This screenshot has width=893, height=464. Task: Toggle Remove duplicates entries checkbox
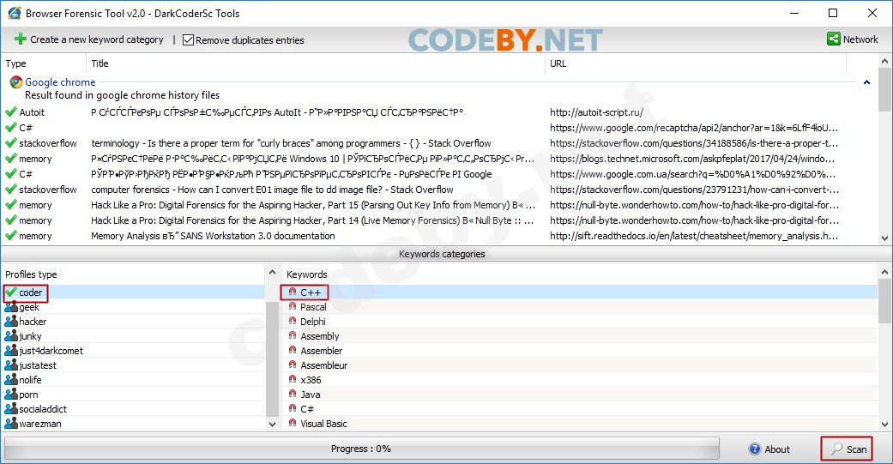click(x=188, y=39)
